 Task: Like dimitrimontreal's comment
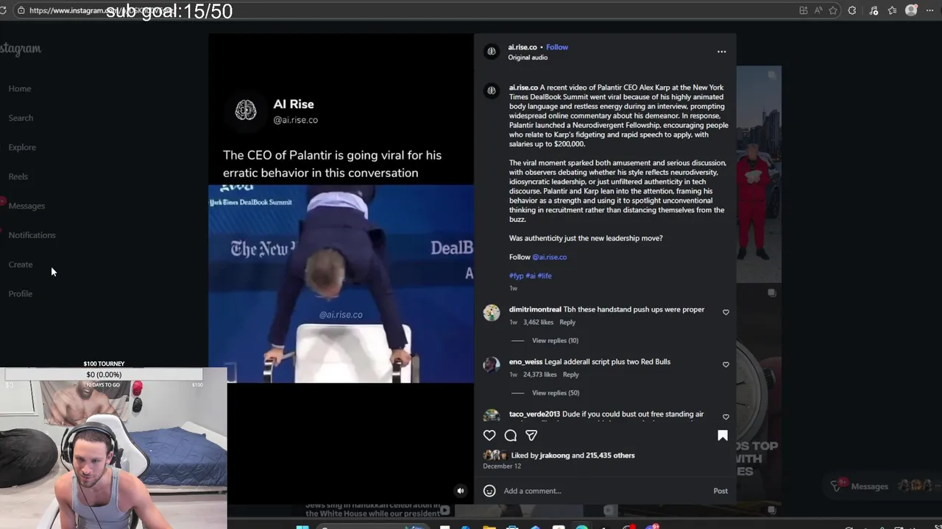[726, 312]
